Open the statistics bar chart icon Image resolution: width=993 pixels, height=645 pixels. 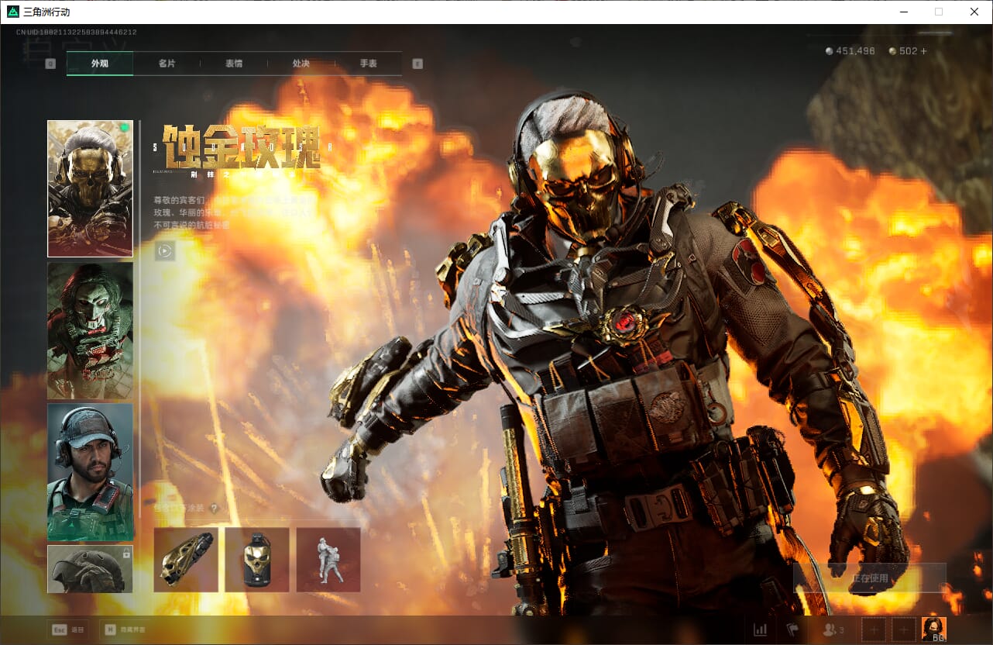[x=760, y=629]
